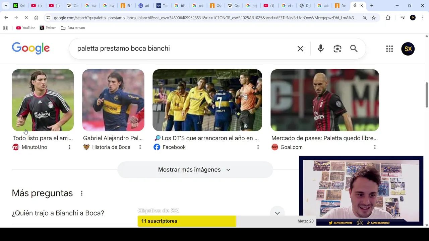Click the Google logo
This screenshot has height=241, width=429.
point(31,48)
